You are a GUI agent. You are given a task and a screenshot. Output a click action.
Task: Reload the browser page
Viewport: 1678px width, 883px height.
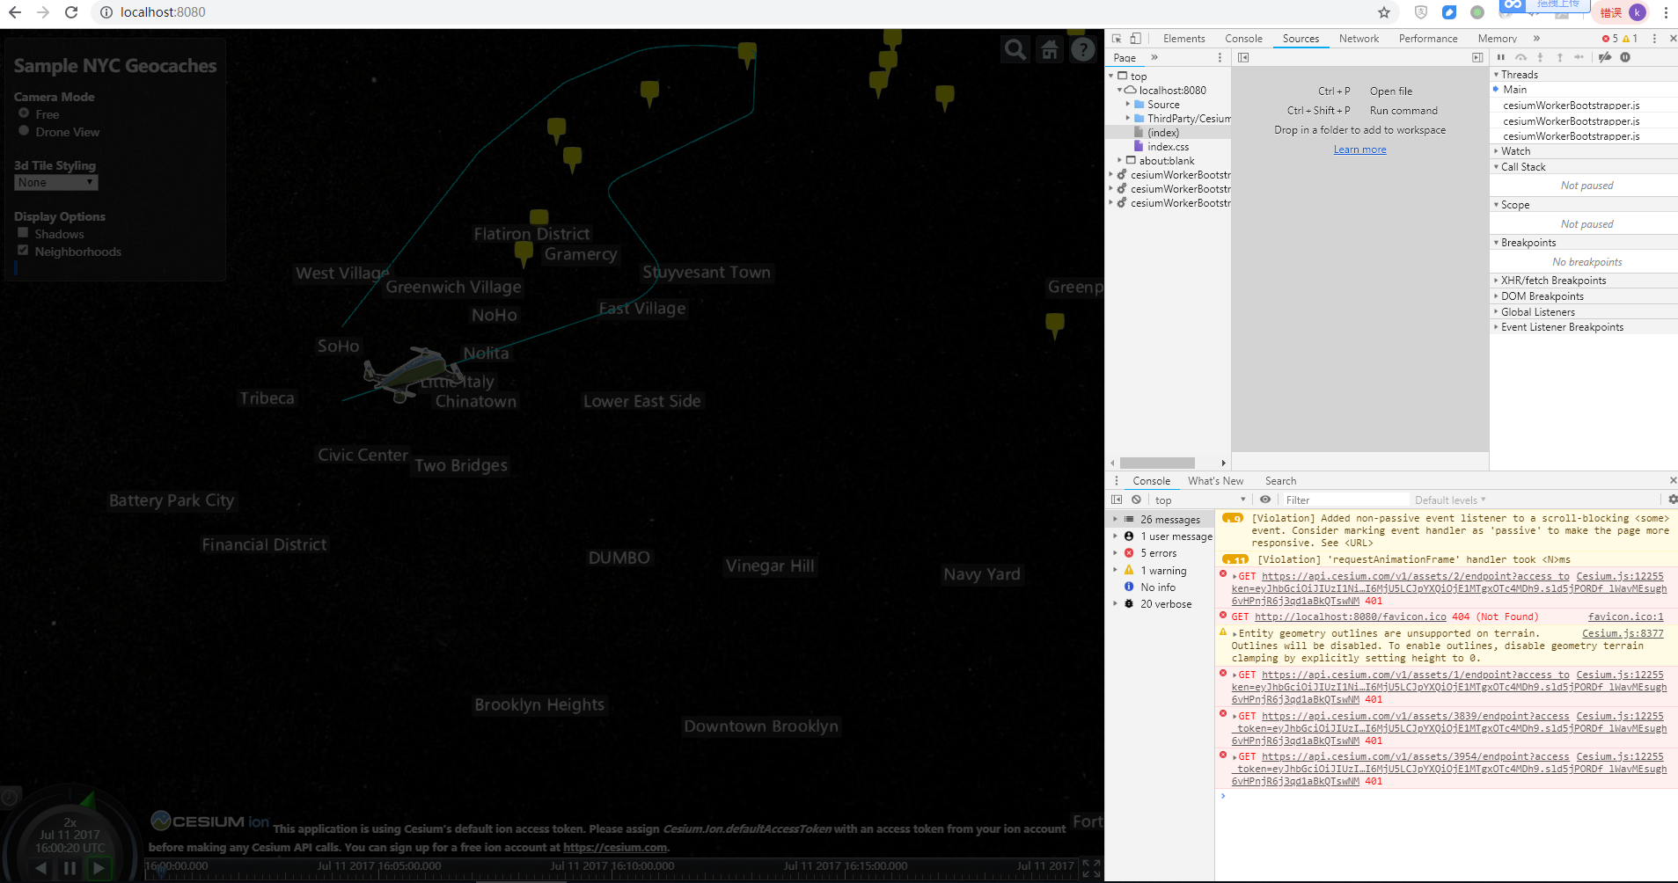click(x=71, y=12)
